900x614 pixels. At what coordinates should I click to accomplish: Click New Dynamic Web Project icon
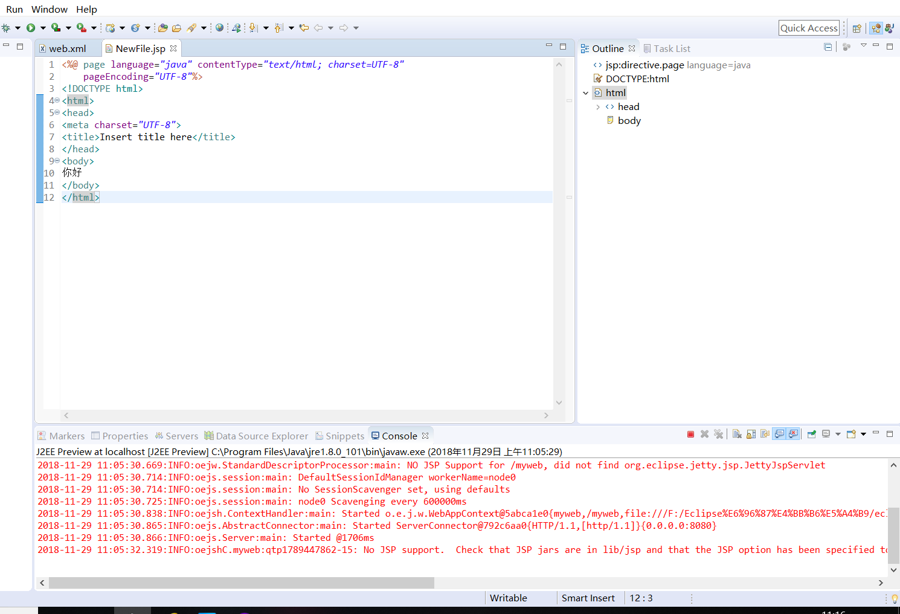click(x=110, y=28)
